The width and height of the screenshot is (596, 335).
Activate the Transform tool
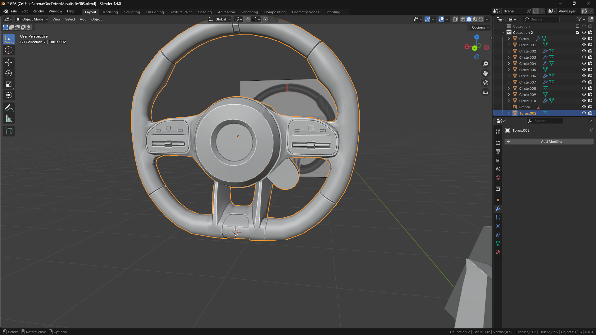pos(9,95)
